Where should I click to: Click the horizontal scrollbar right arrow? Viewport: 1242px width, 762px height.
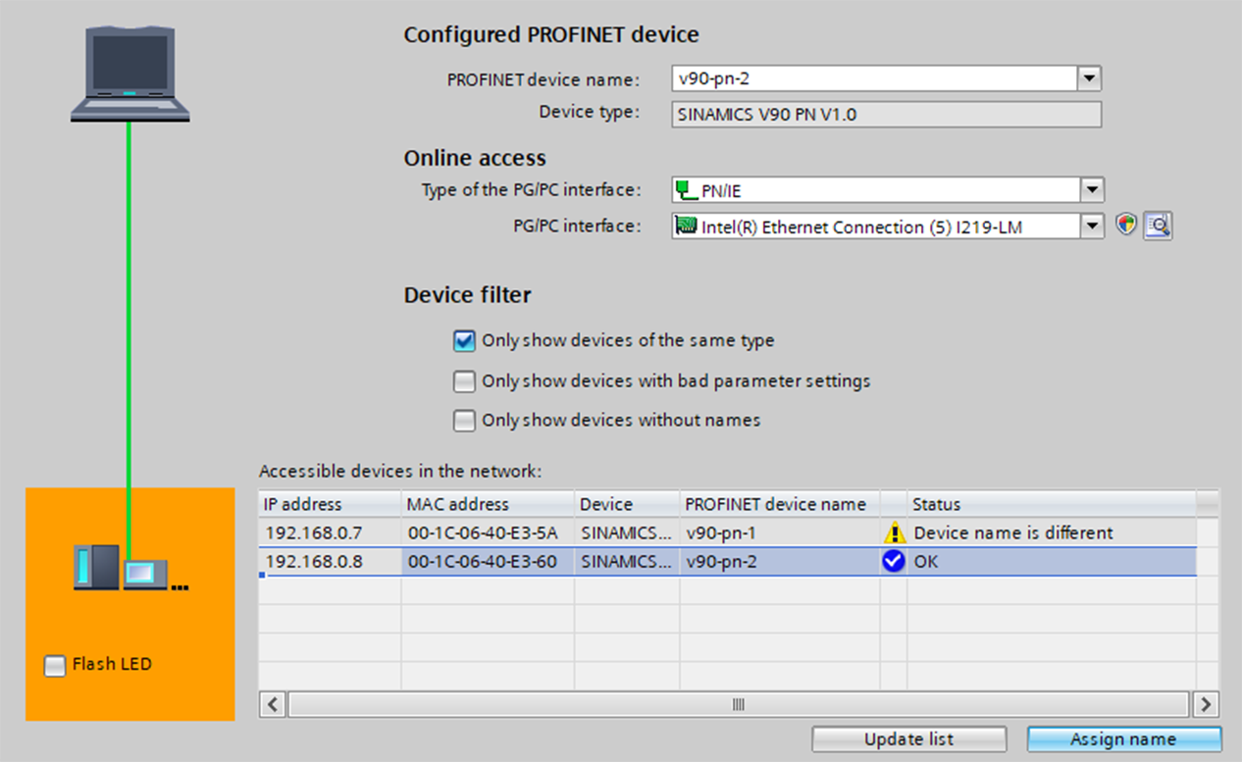(x=1207, y=704)
